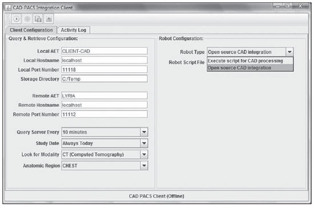Click the greyed-out stop toolbar icon
Image resolution: width=314 pixels, height=206 pixels.
pos(27,19)
